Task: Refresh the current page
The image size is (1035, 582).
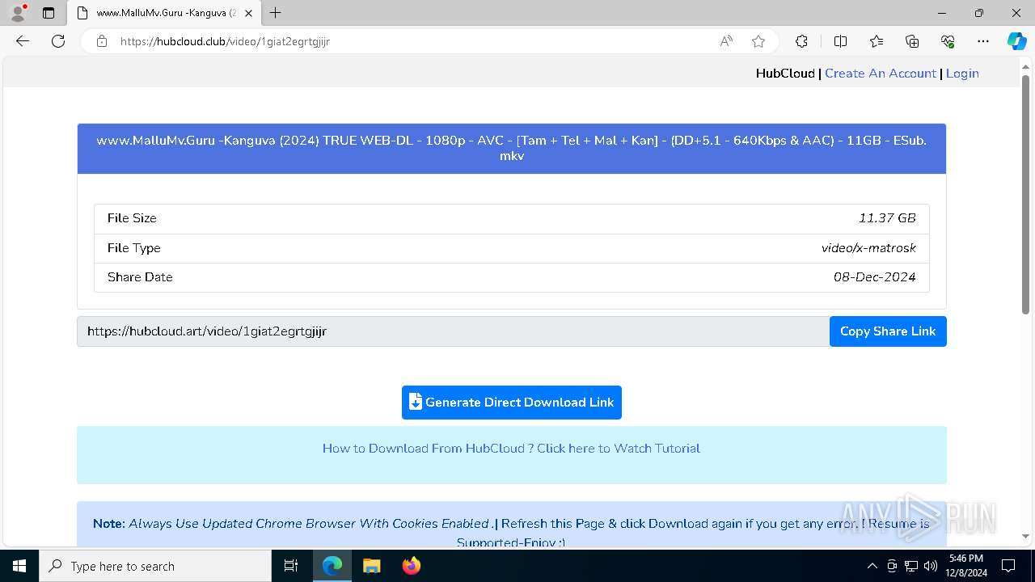Action: click(58, 41)
